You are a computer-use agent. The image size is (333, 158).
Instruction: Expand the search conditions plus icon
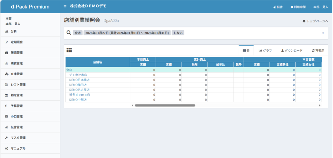323,33
